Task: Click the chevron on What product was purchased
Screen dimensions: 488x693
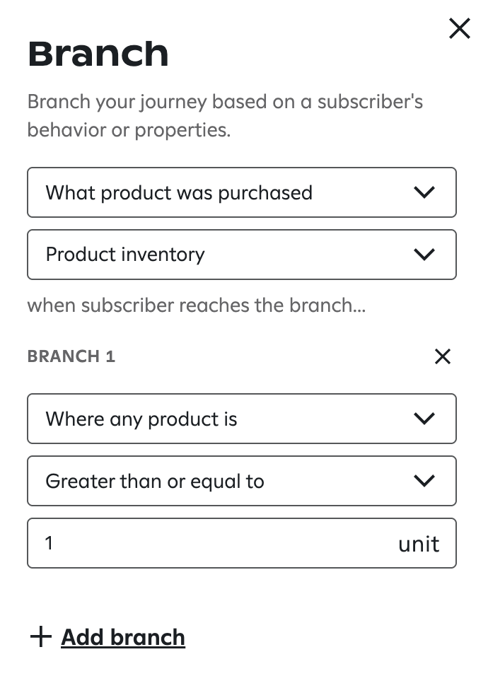Action: tap(424, 192)
